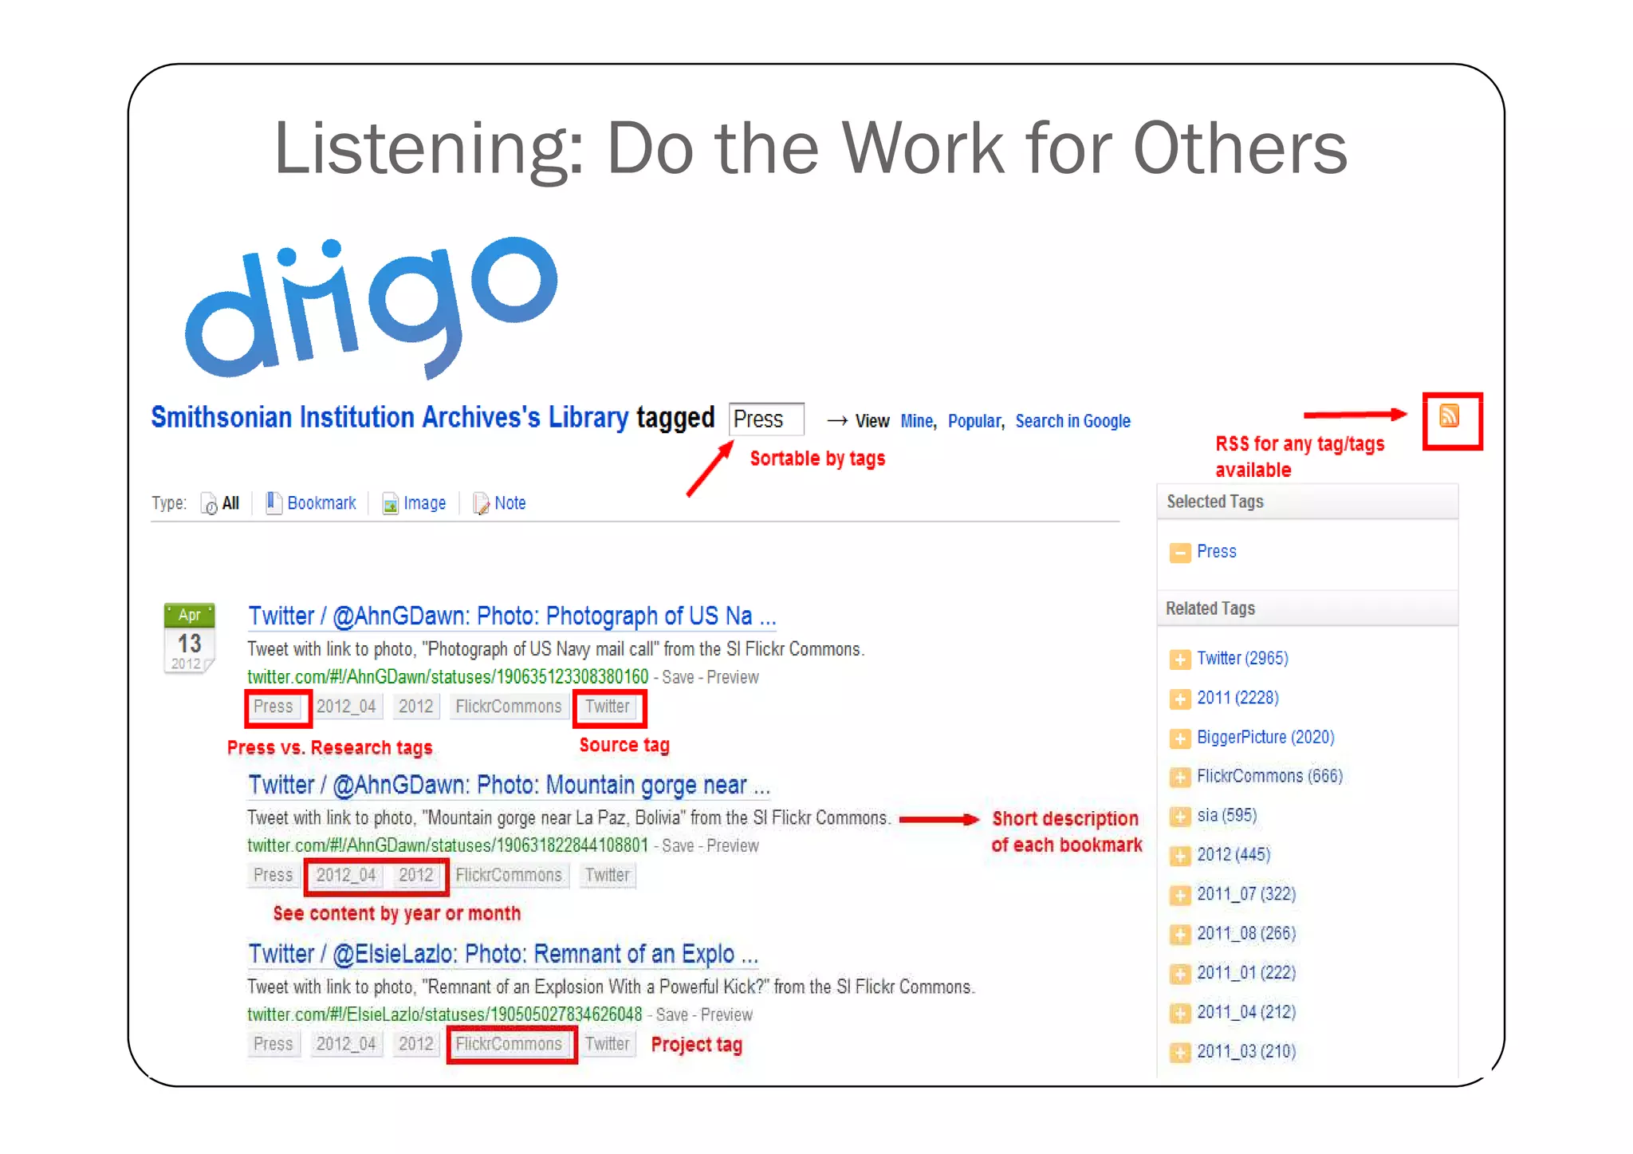1633x1154 pixels.
Task: Add 2011_01 (222) tag plus icon
Action: pyautogui.click(x=1180, y=974)
